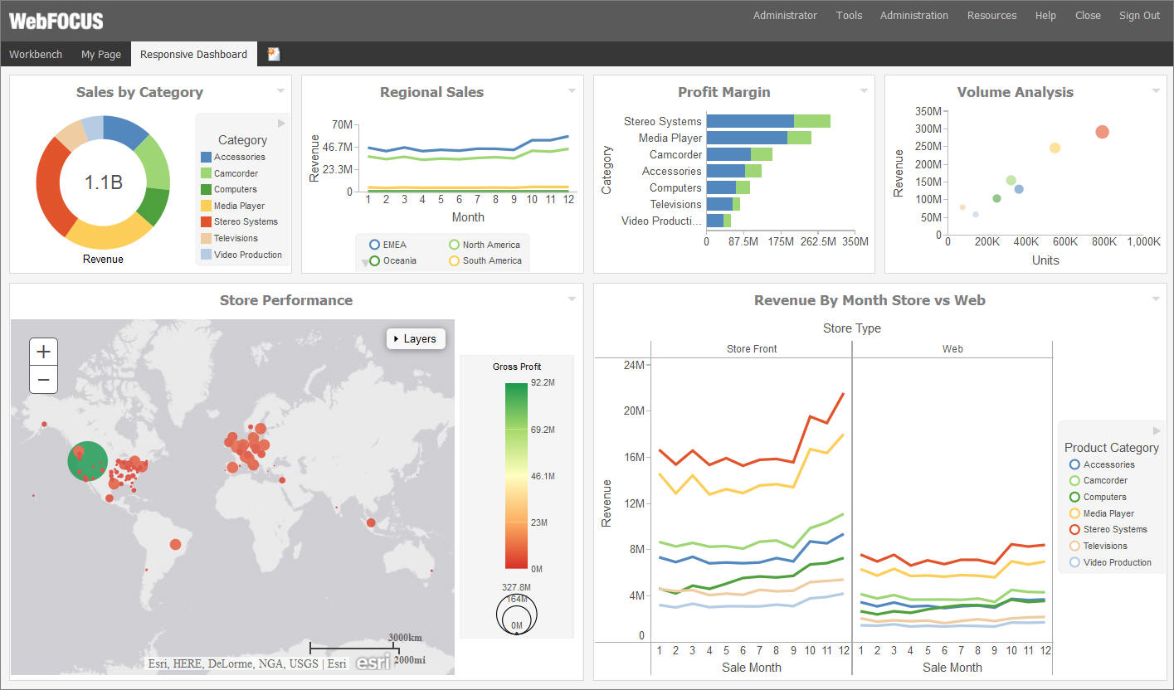Click the Sign Out link

[1138, 15]
